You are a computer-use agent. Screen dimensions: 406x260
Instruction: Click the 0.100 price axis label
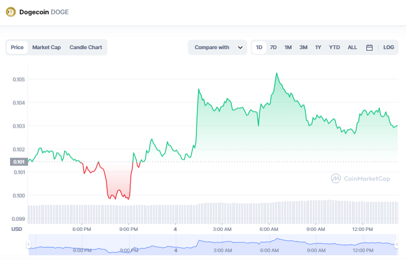click(19, 196)
